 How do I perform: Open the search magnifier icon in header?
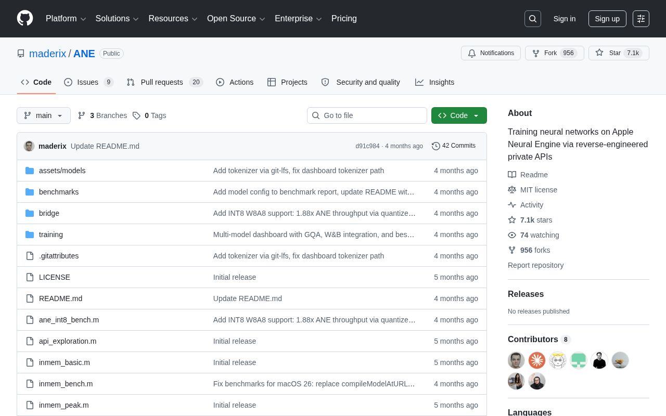tap(533, 19)
